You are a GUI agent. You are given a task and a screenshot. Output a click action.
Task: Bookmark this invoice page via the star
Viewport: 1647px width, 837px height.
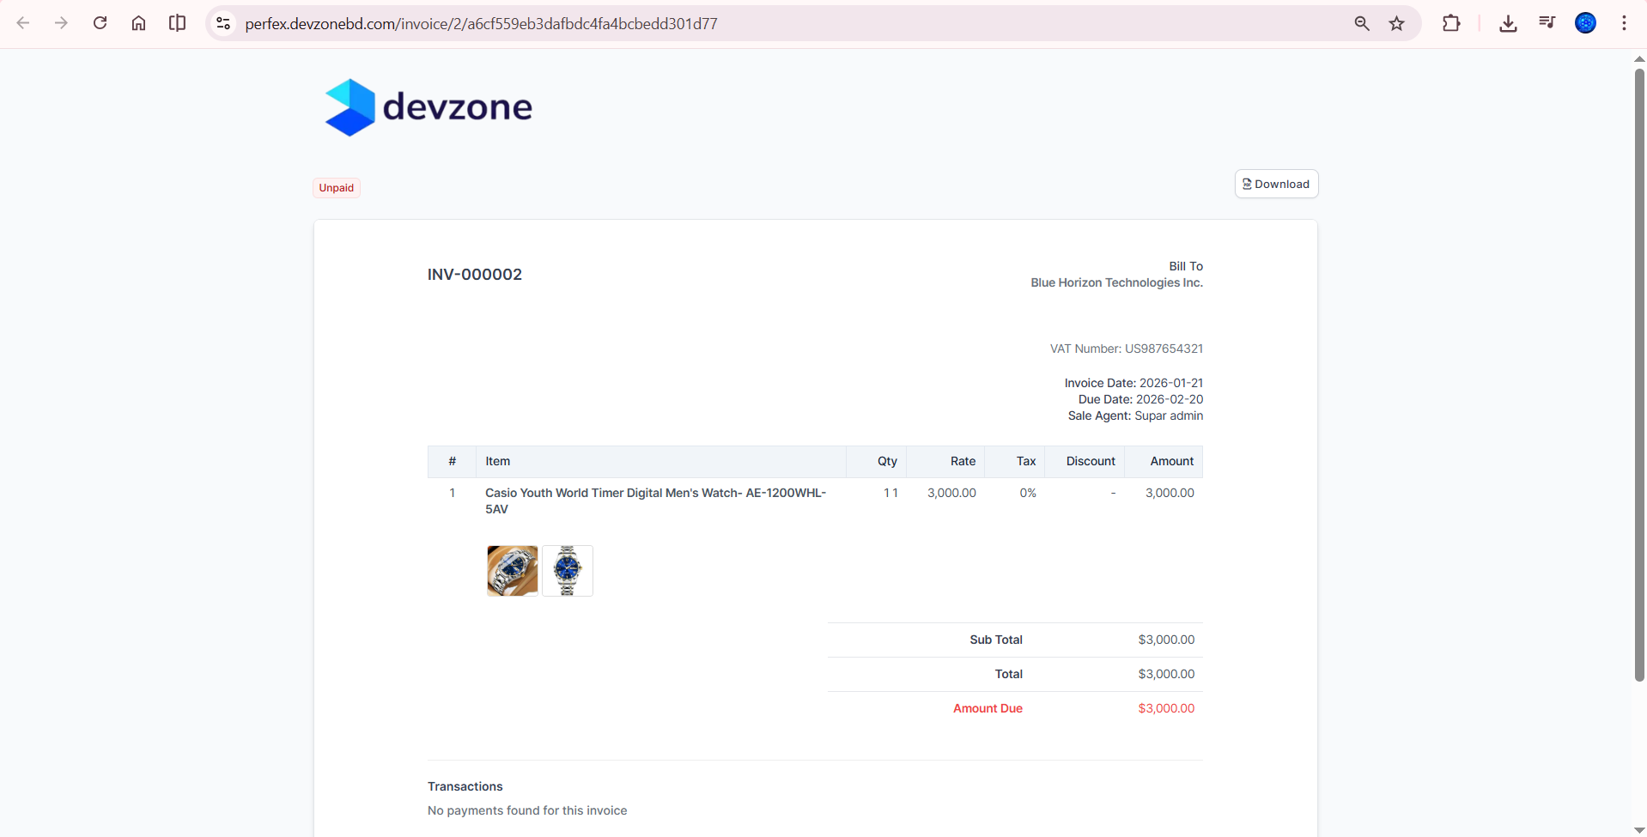(1397, 23)
